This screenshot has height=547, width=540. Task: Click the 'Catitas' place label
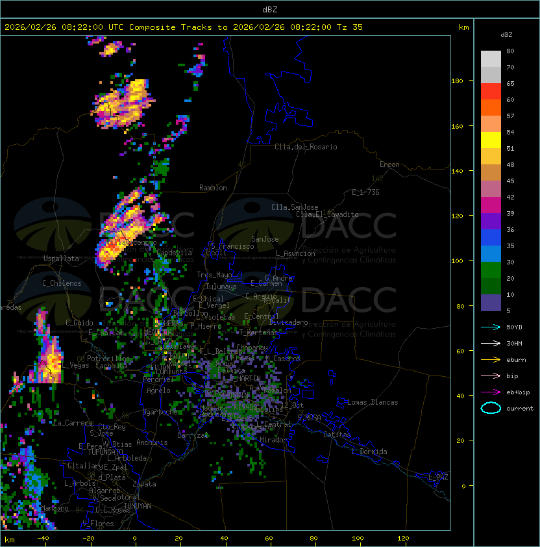(337, 435)
